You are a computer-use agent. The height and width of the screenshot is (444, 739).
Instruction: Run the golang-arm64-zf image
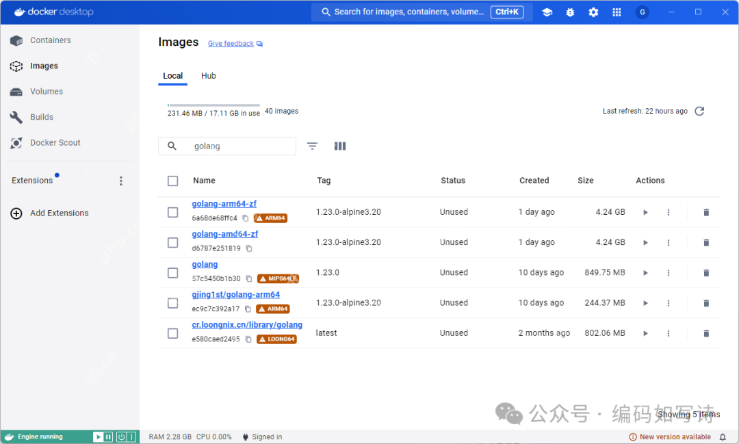pos(645,213)
